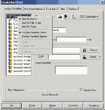The height and width of the screenshot is (110, 105).
Task: Click the Stack bar icon button
Action: point(85,57)
